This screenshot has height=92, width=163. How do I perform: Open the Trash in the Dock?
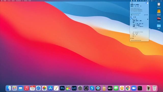[154, 88]
